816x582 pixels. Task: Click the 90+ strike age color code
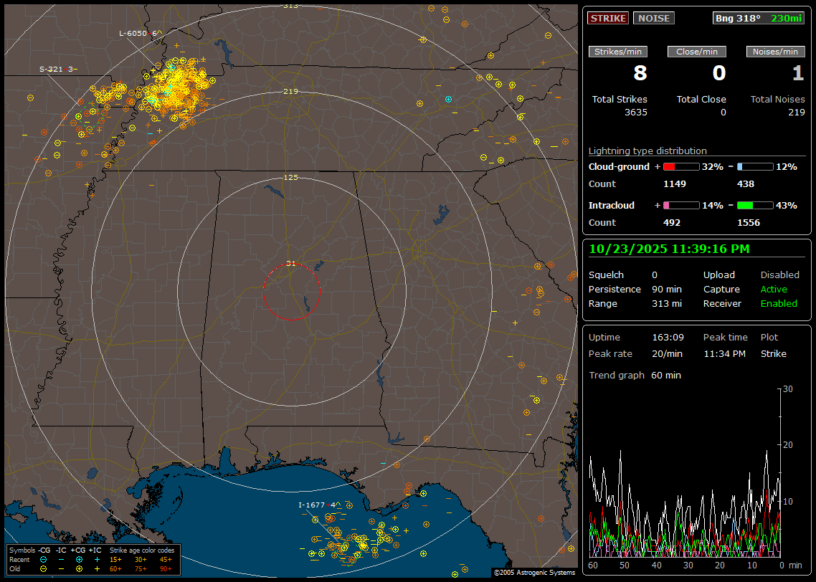[x=166, y=568]
